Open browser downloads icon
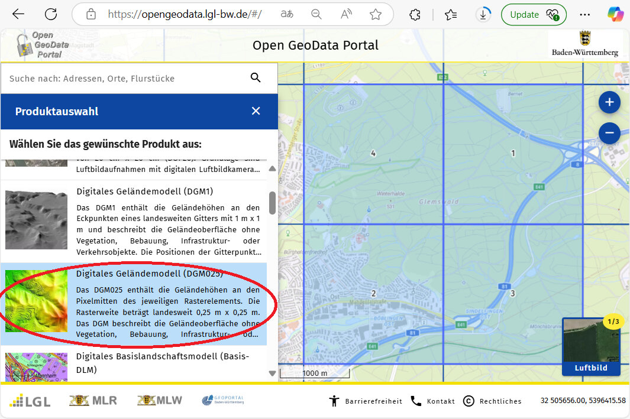 483,14
